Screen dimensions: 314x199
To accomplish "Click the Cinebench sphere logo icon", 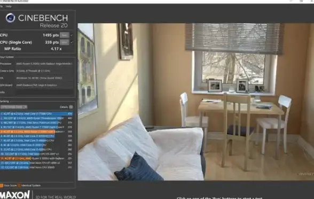I will coord(10,18).
